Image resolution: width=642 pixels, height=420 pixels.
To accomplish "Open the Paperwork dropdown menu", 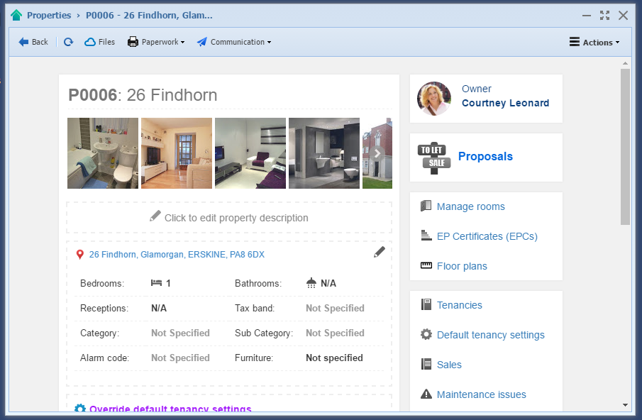I will pos(156,42).
